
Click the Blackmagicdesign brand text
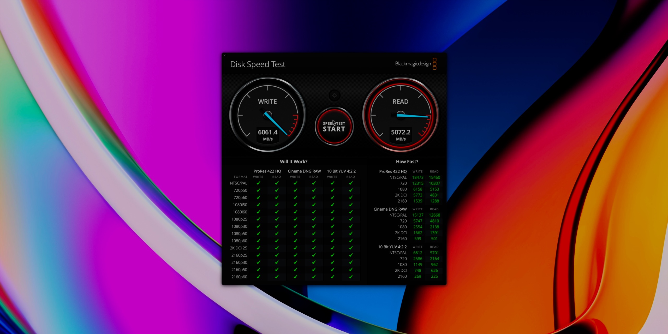coord(413,64)
